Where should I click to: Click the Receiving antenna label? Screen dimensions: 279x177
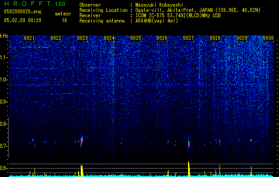[102, 21]
